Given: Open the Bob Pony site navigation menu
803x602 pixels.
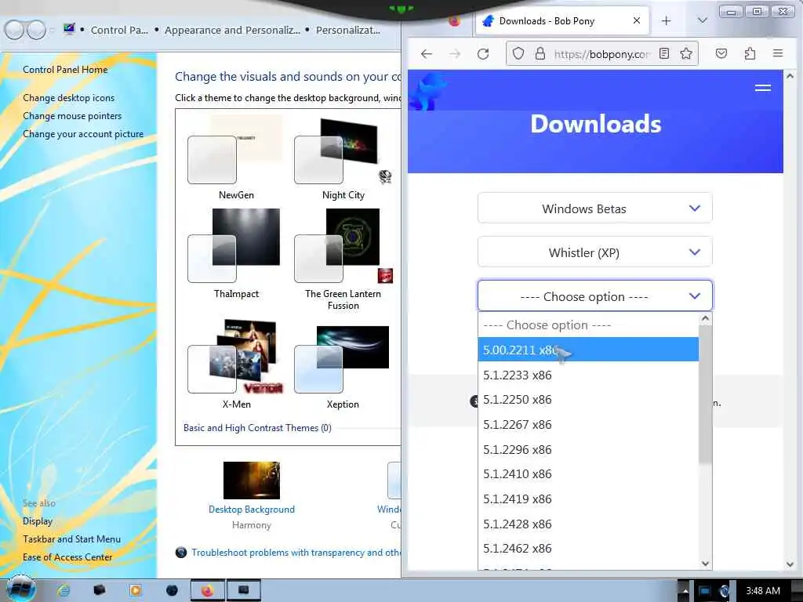Looking at the screenshot, I should [x=762, y=88].
